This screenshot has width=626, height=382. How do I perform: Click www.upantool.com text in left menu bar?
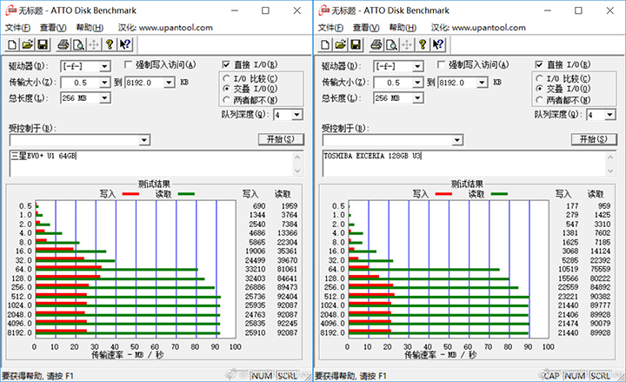pos(176,28)
